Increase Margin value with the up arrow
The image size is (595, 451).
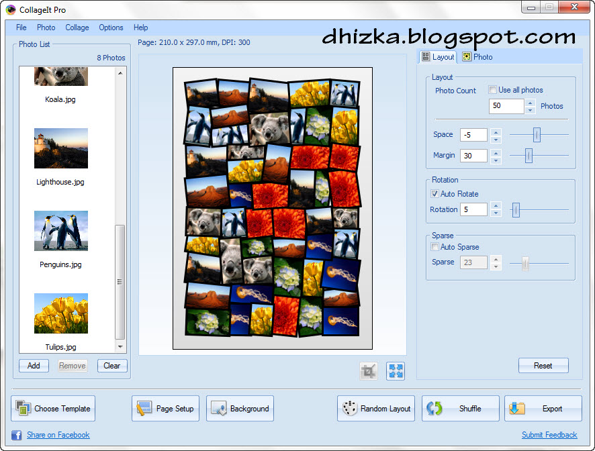[496, 152]
